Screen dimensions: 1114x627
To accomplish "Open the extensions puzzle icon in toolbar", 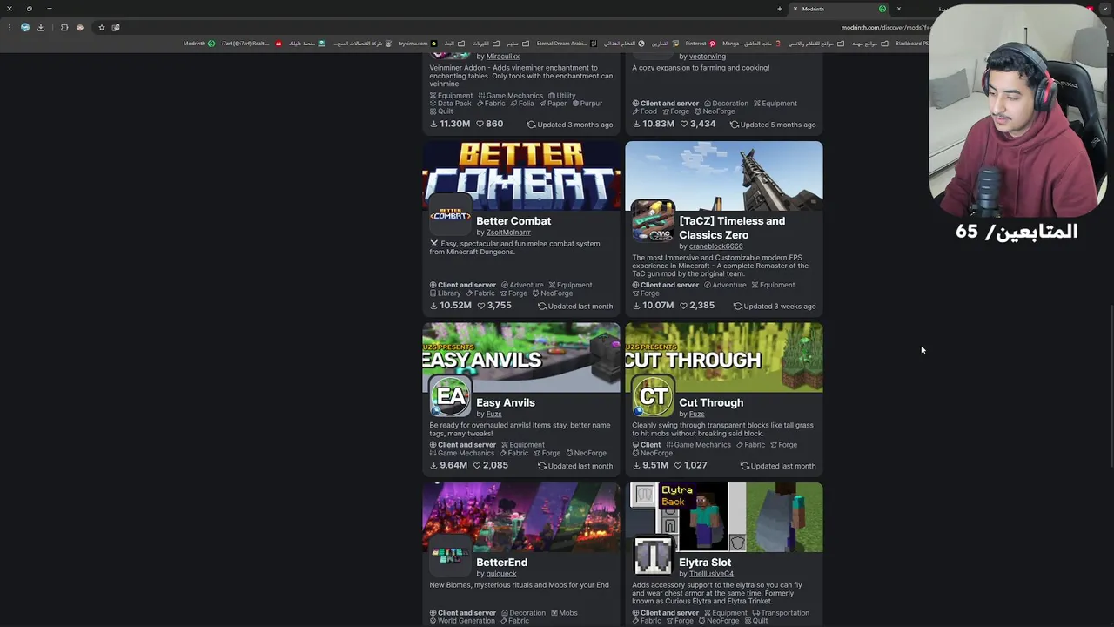I will tap(64, 27).
